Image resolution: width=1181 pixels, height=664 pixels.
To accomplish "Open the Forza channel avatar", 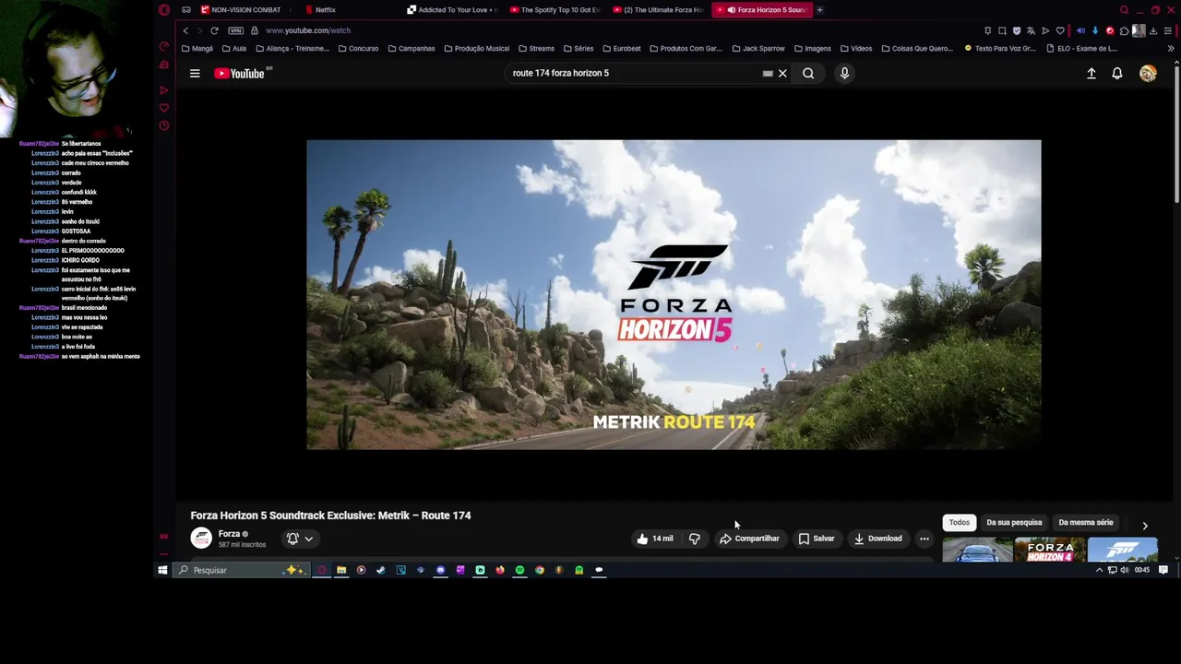I will [x=201, y=539].
